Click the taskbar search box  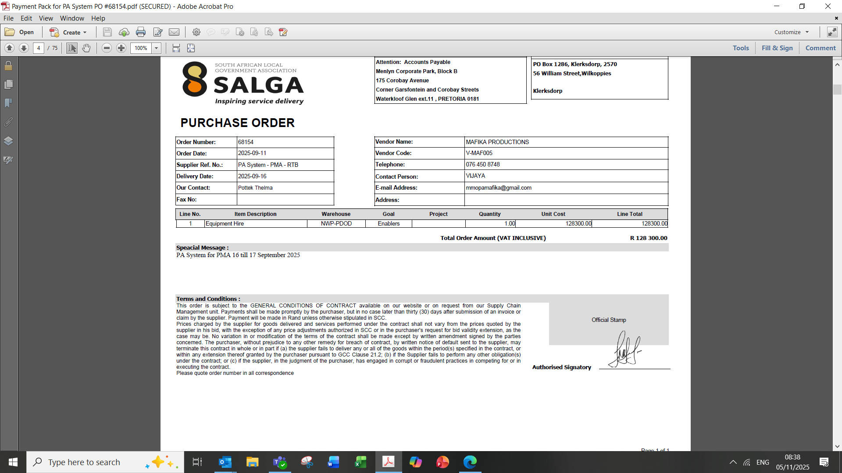[x=105, y=462]
